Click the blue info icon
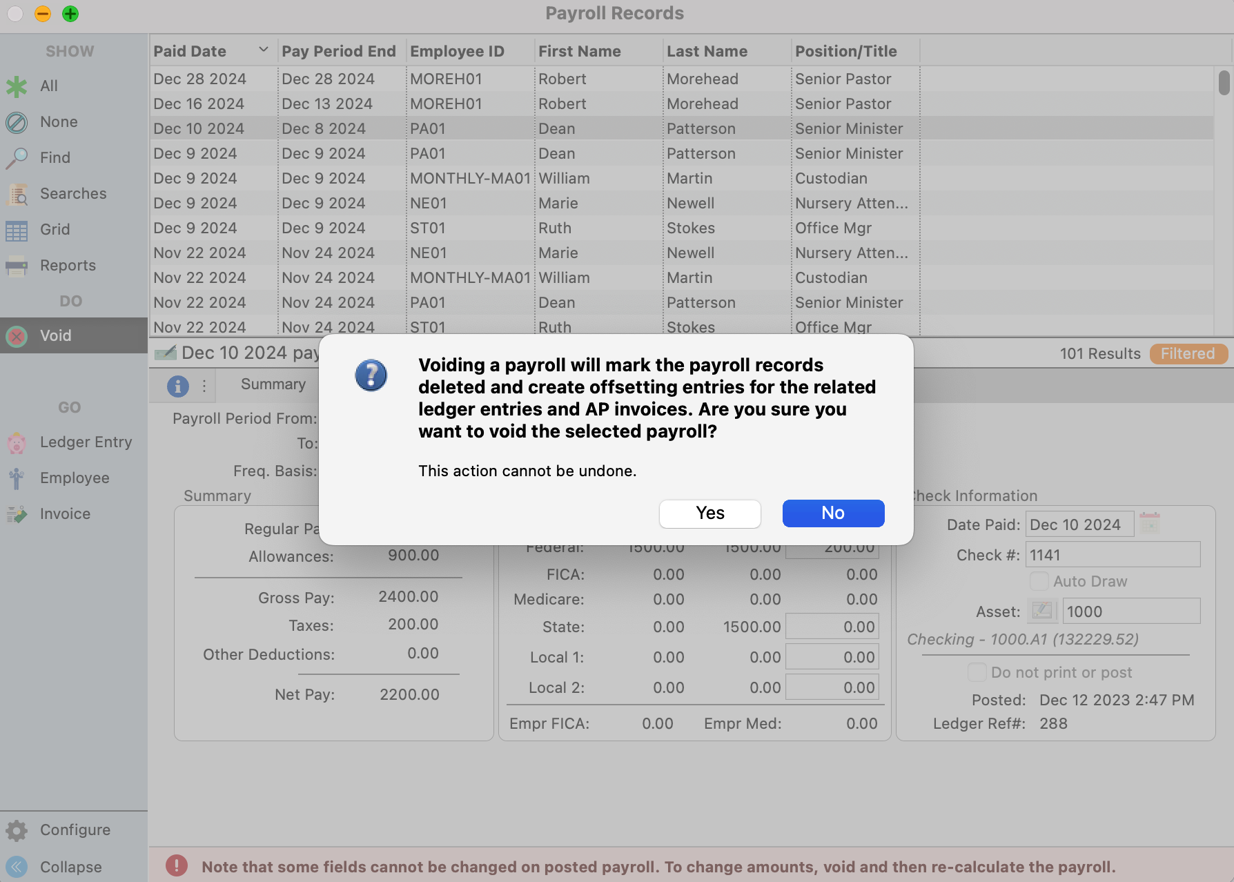 pos(178,386)
